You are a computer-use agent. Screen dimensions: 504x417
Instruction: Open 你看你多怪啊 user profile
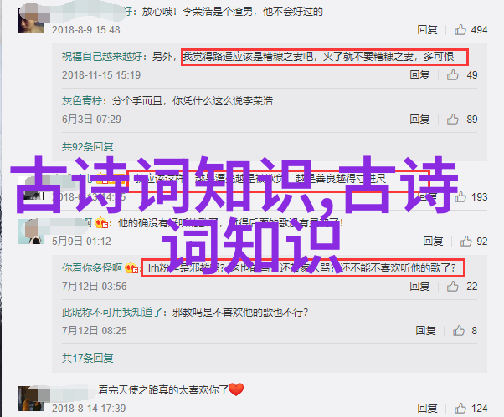pos(92,268)
